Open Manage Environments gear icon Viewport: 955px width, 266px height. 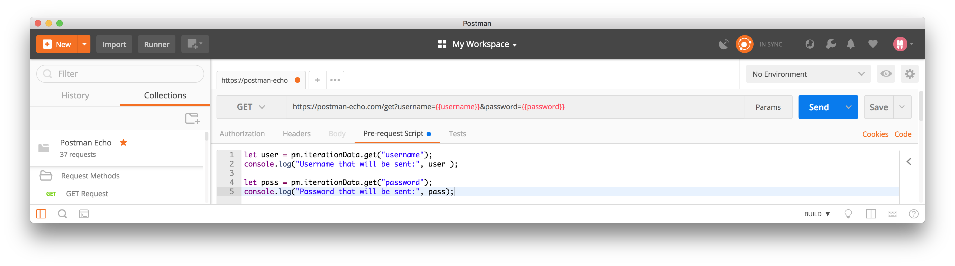coord(910,74)
